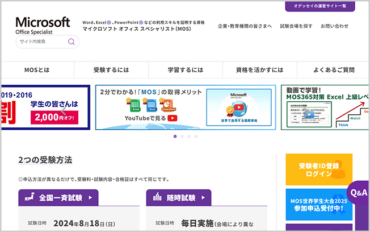370x232 pixels.
Task: Click the nationwide exam icon beside 全国一斉試験
Action: coord(30,197)
